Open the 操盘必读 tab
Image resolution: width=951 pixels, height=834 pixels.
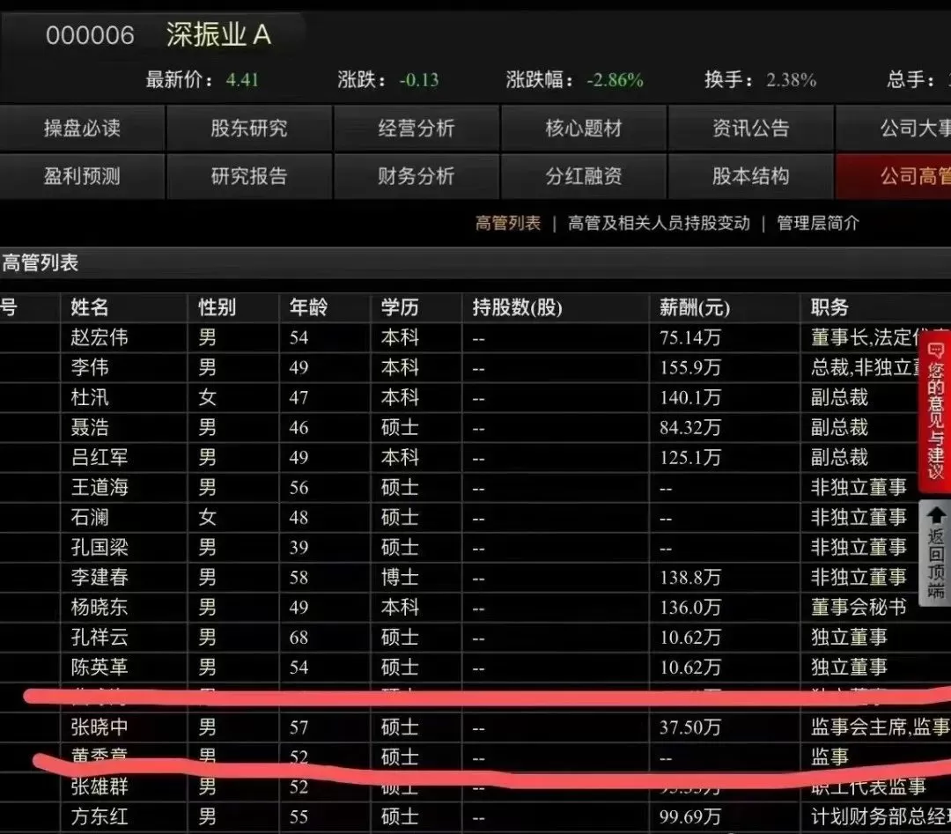pyautogui.click(x=82, y=128)
